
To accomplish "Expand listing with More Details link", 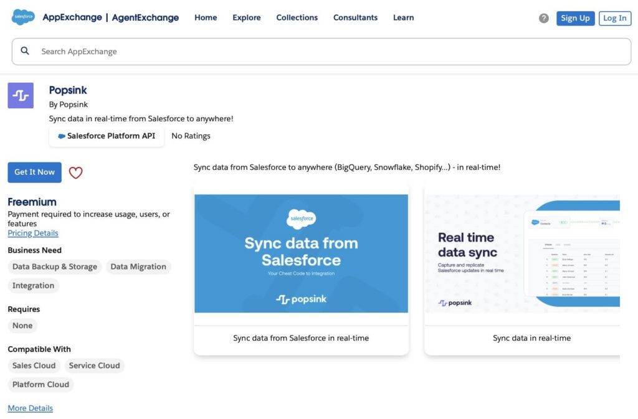I will click(30, 408).
